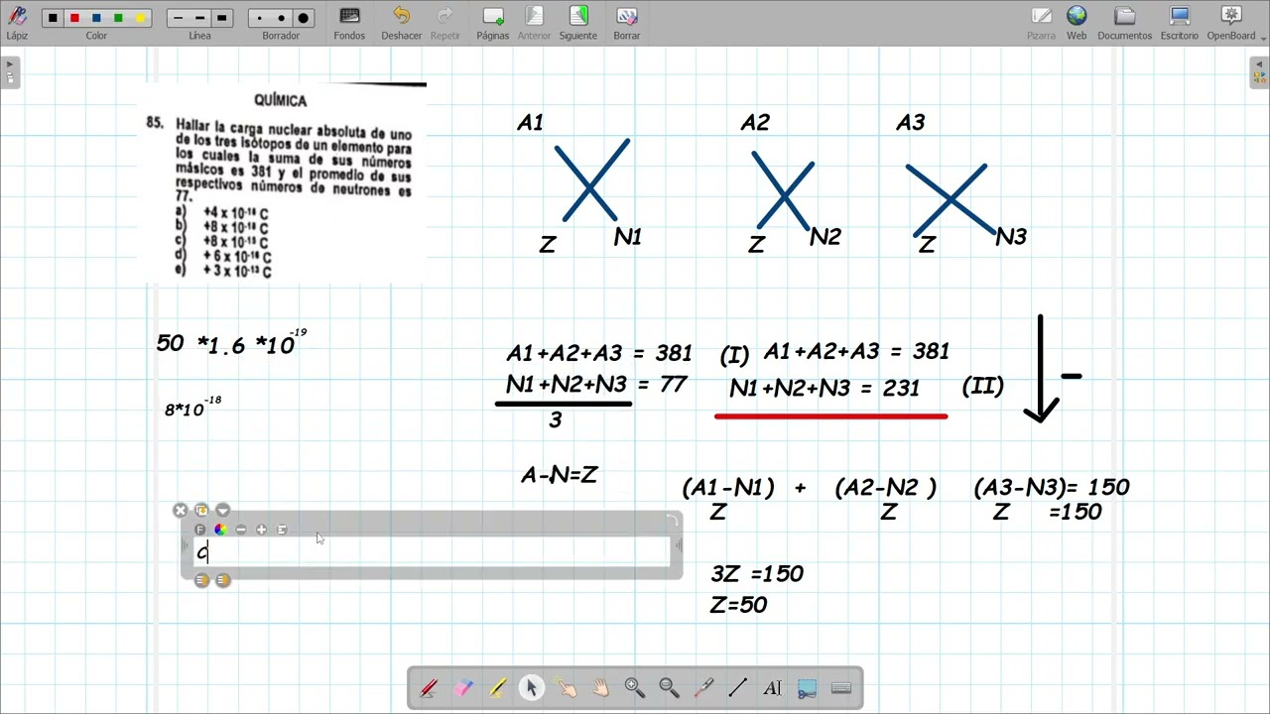
Task: Show the Escritorio desktop mode
Action: [1180, 23]
